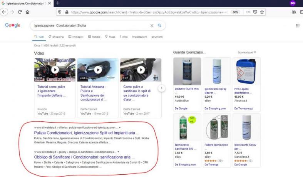Show more videos with the carousel arrow
Screen dimensions: 303x177
(x=162, y=88)
